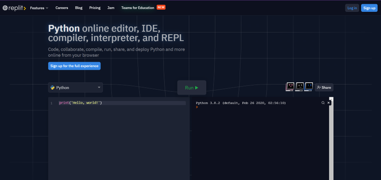
Task: Open the Python language selector dropdown
Action: pyautogui.click(x=75, y=87)
